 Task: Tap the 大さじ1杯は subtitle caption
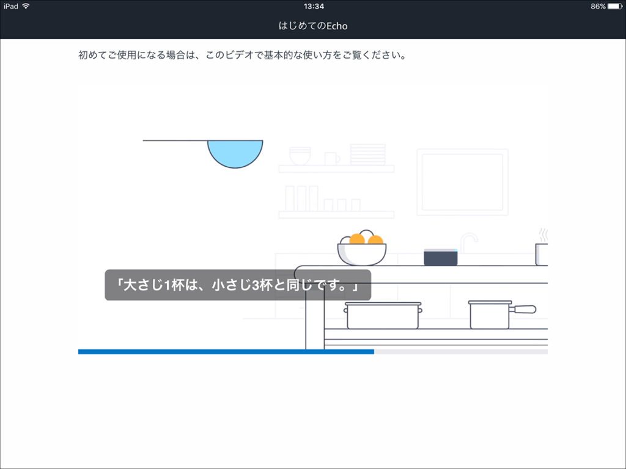[x=238, y=285]
